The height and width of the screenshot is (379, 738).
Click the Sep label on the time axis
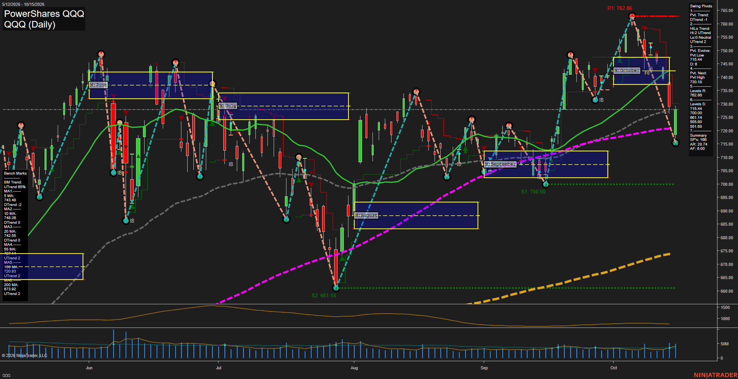(484, 368)
